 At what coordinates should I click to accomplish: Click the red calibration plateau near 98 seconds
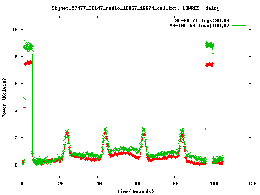210,65
